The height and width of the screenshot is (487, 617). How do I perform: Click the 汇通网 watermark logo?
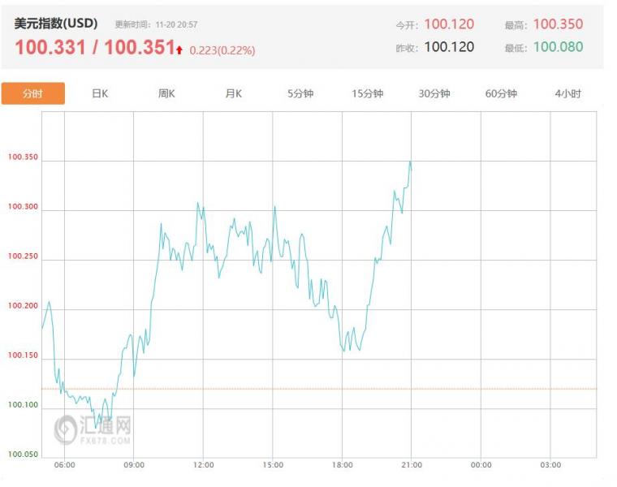(93, 428)
